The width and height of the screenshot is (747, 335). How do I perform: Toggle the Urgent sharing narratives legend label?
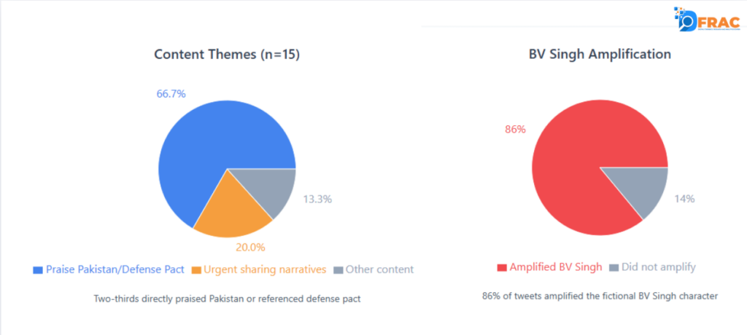pyautogui.click(x=264, y=269)
